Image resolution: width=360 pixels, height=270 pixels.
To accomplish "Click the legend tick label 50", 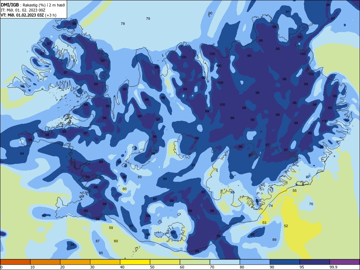I will (152, 267).
